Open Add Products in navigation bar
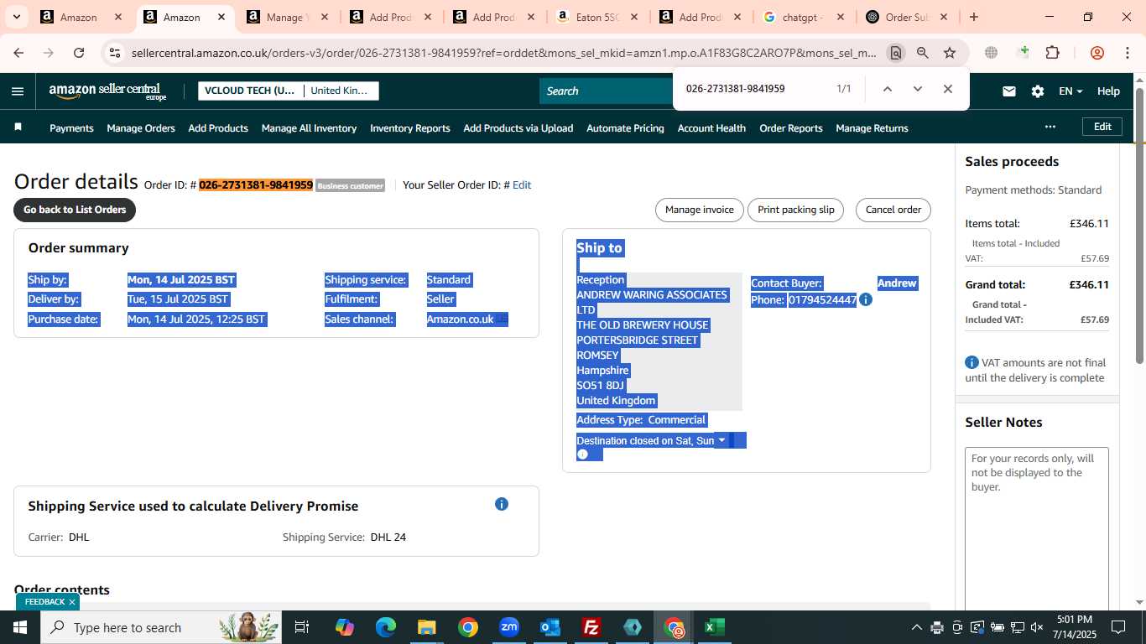The width and height of the screenshot is (1146, 644). (x=218, y=128)
